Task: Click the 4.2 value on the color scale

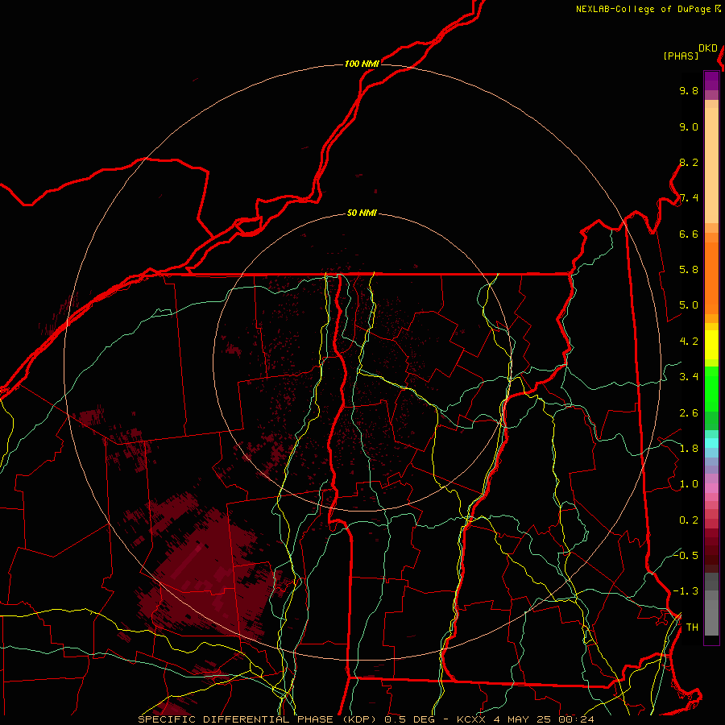Action: click(689, 342)
